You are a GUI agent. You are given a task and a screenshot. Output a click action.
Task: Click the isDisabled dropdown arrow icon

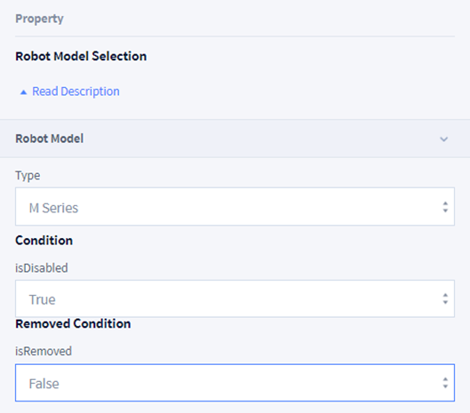coord(445,298)
